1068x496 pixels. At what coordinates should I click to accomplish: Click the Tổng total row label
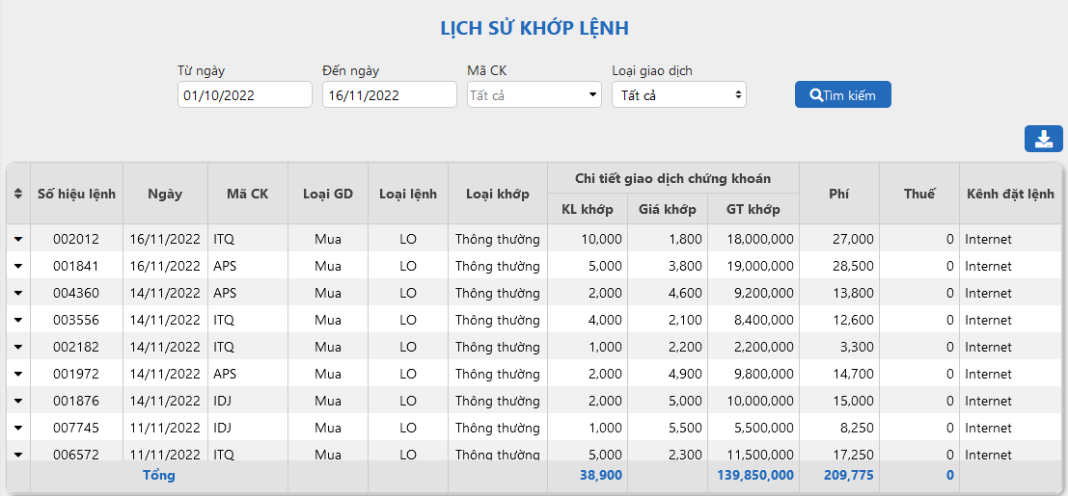point(158,475)
